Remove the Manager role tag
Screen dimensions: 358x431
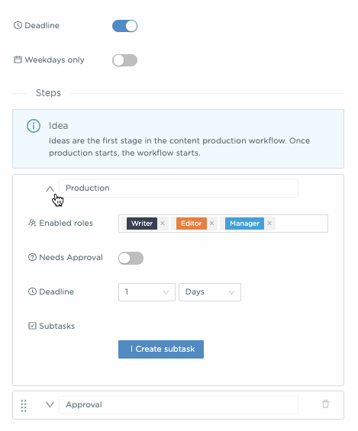click(269, 224)
